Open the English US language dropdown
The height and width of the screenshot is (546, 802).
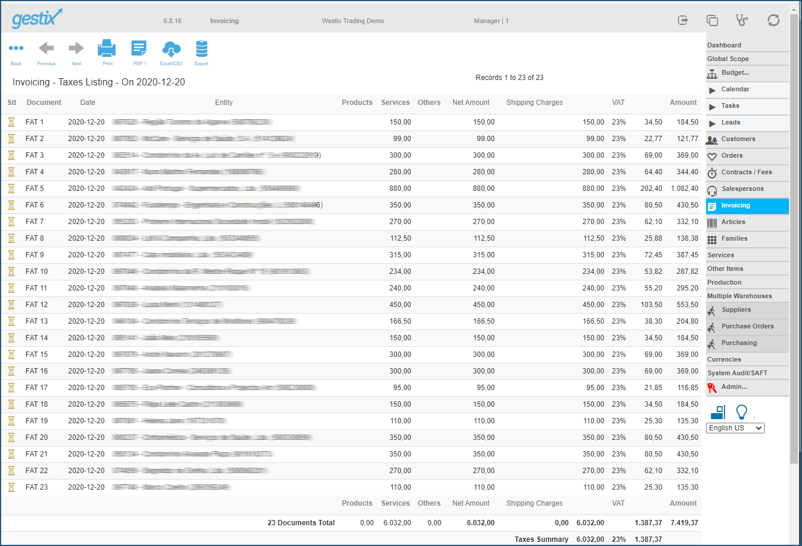click(x=736, y=428)
